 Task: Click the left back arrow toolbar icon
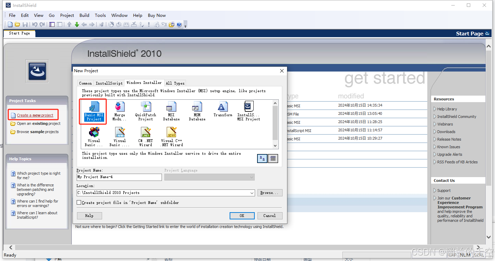pyautogui.click(x=84, y=24)
